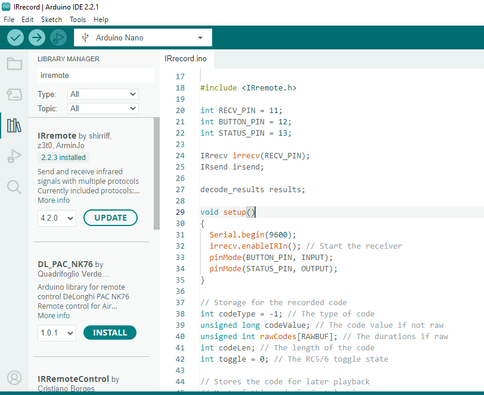Click the int STATUS_PIN = 13 line
Viewport: 484px width, 395px height.
[246, 133]
